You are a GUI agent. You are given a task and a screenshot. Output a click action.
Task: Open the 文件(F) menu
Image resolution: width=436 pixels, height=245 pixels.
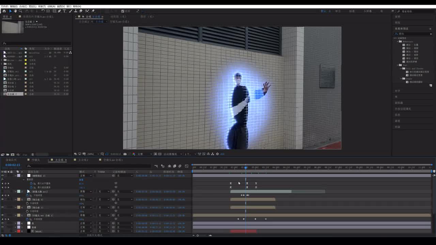pos(4,6)
